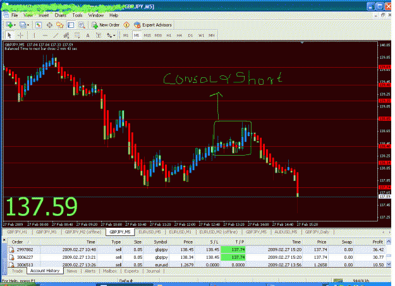Viewport: 395px width, 286px height.
Task: Select the Text 'A' drawing tool
Action: pyautogui.click(x=88, y=35)
